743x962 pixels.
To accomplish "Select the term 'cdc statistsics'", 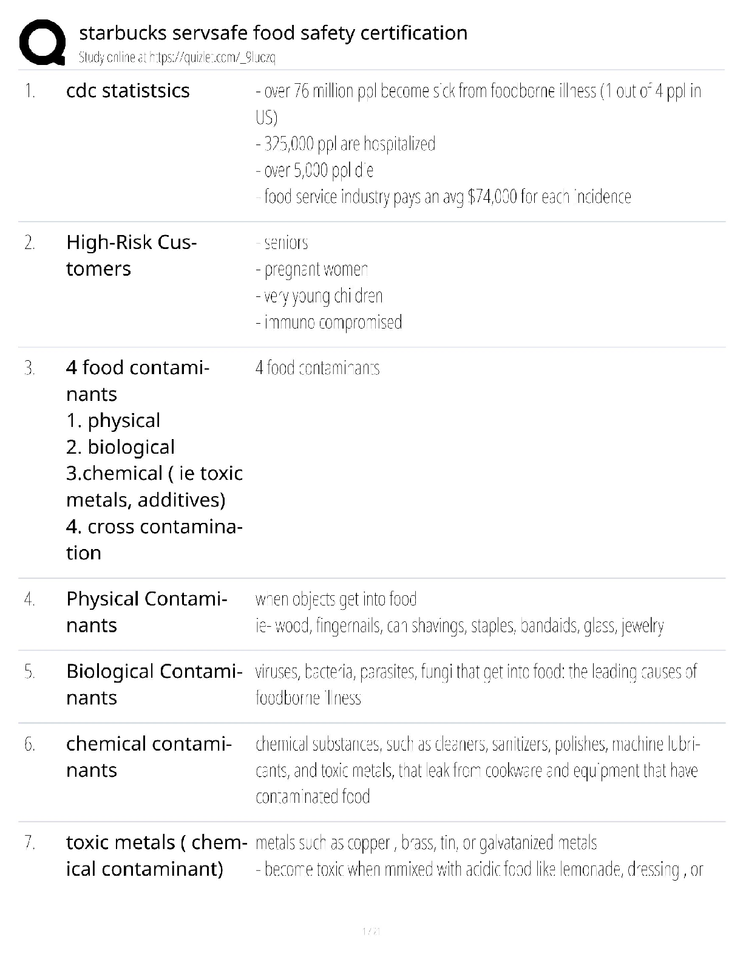I will coord(127,90).
